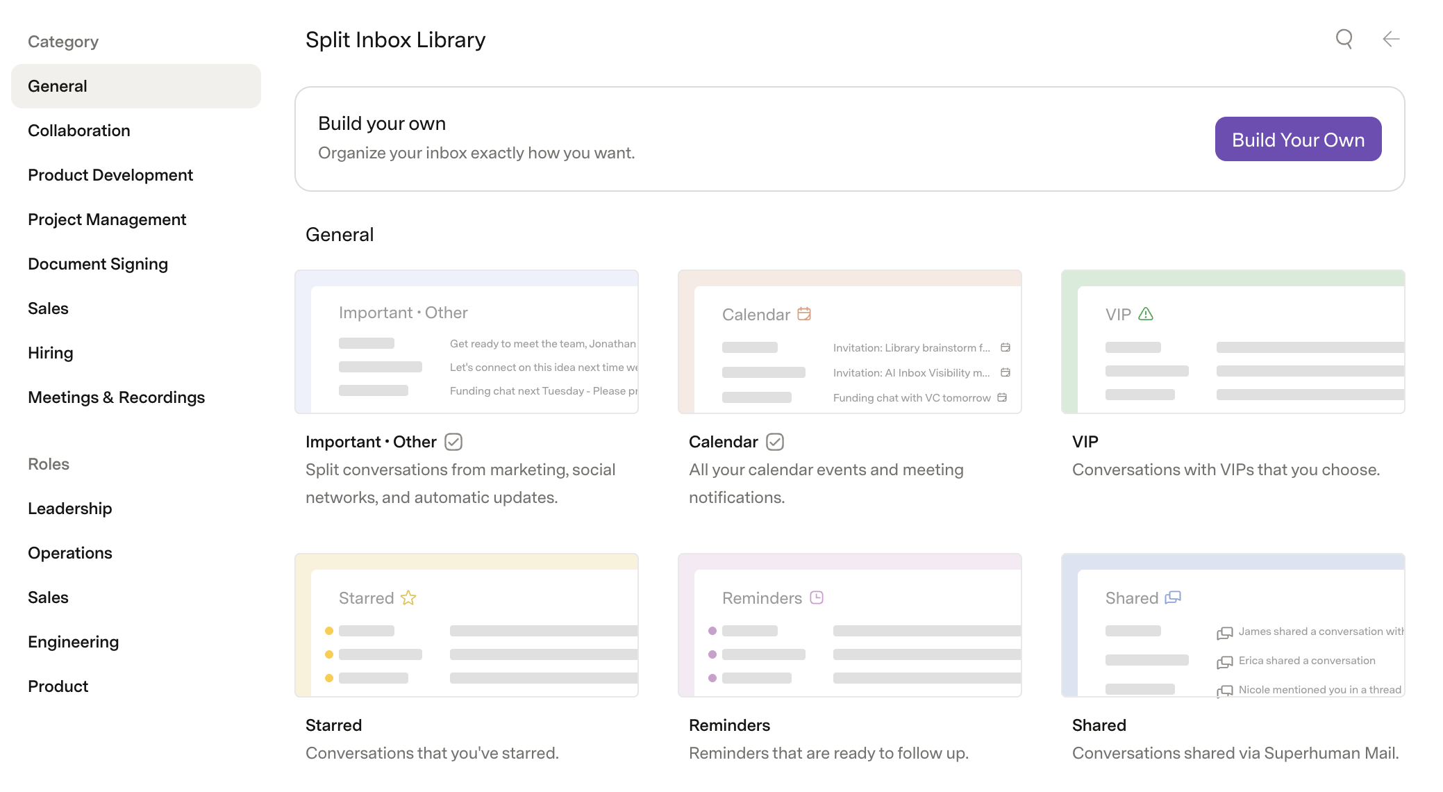1443x792 pixels.
Task: Click the clock icon beside Reminders
Action: [x=817, y=597]
